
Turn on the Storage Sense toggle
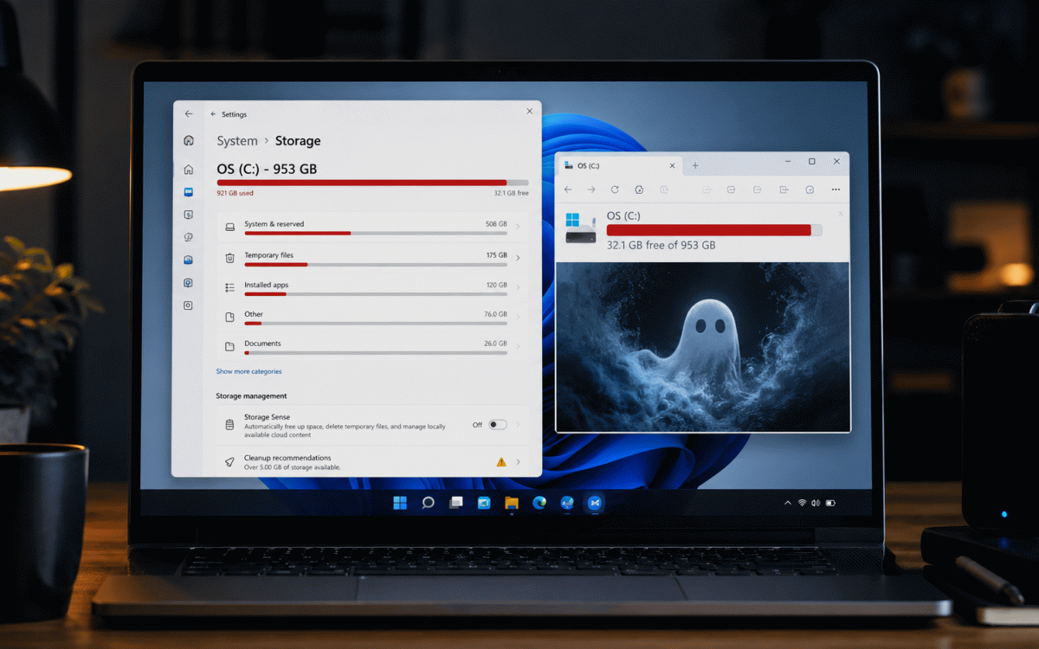click(x=498, y=425)
